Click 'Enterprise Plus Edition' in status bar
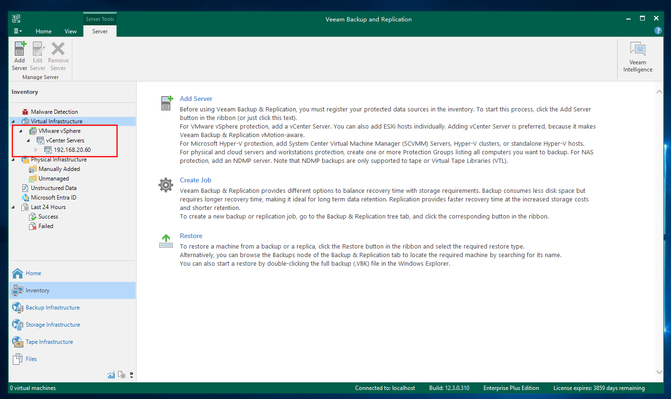Viewport: 671px width, 399px height. click(x=511, y=388)
